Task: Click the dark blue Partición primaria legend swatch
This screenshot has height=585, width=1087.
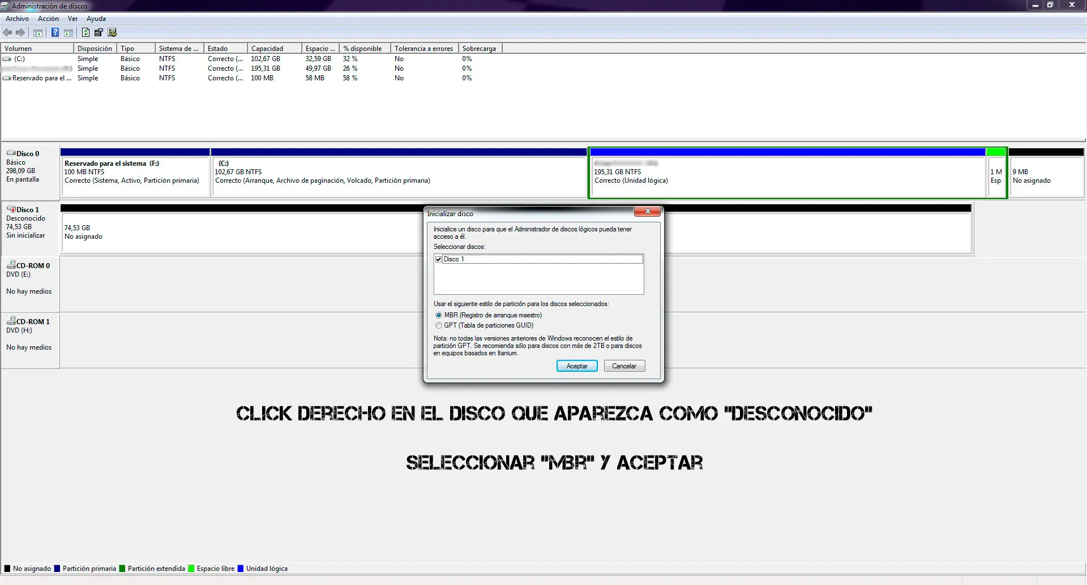Action: click(x=57, y=569)
